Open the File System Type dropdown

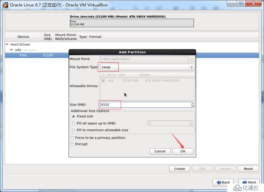point(147,67)
